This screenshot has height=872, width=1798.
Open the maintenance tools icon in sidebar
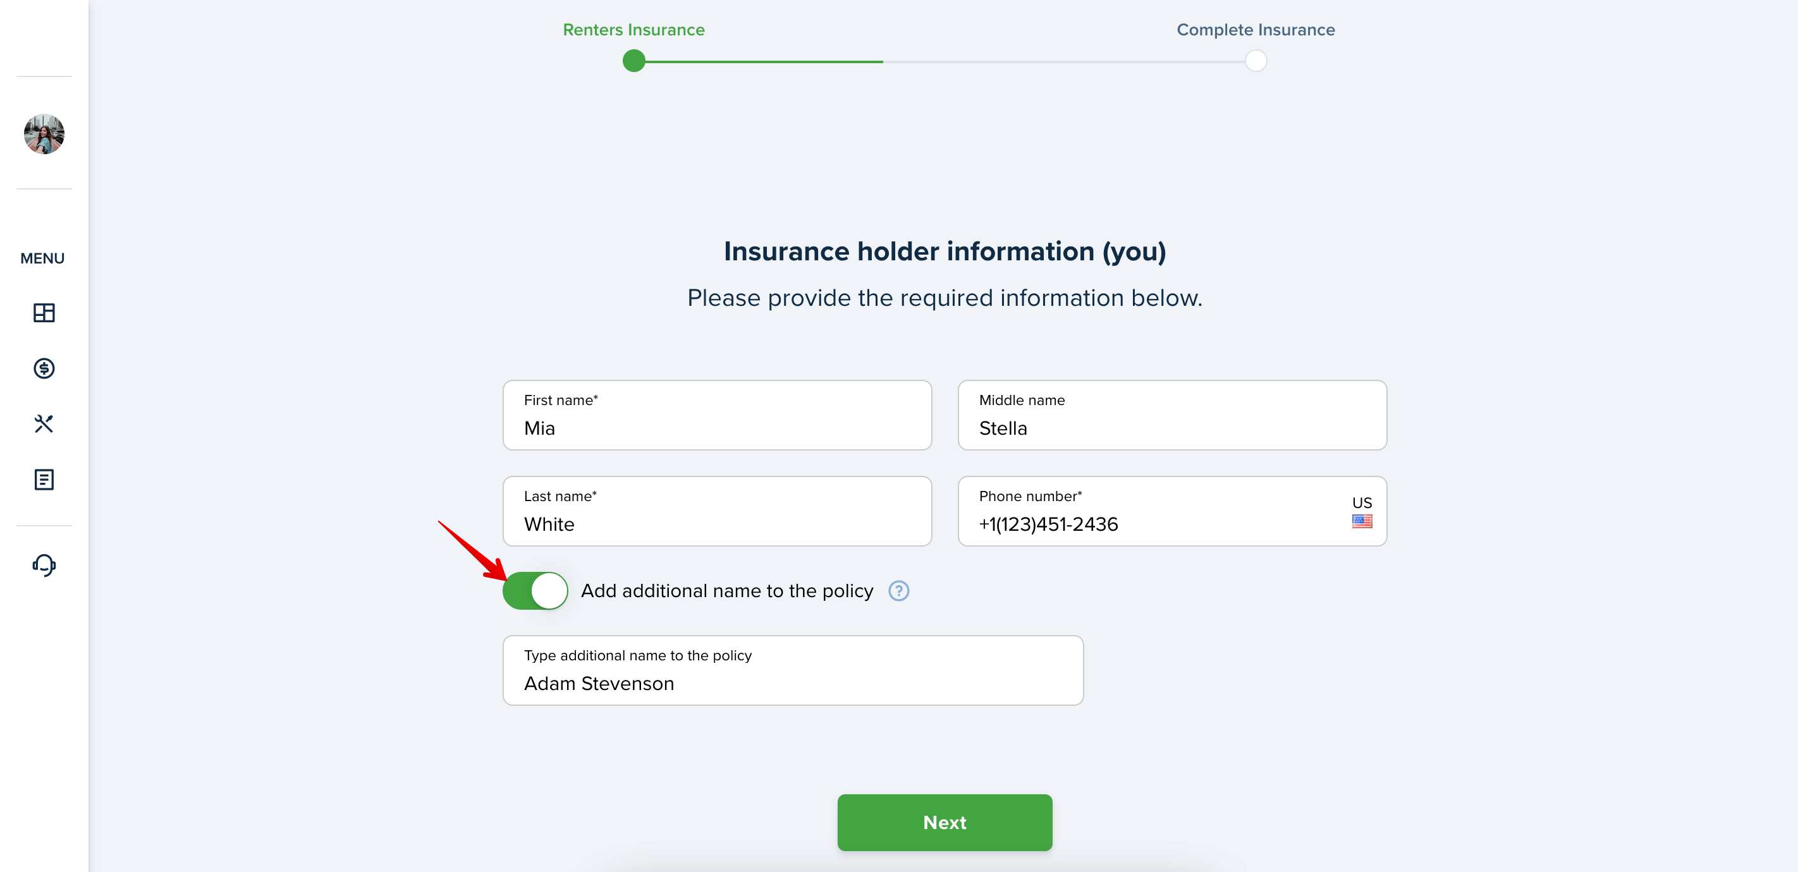(44, 423)
